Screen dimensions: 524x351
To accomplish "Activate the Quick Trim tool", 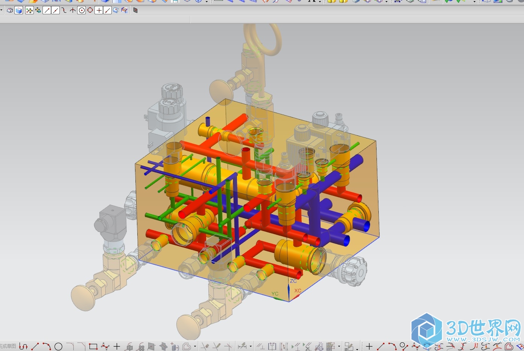I will (x=205, y=346).
